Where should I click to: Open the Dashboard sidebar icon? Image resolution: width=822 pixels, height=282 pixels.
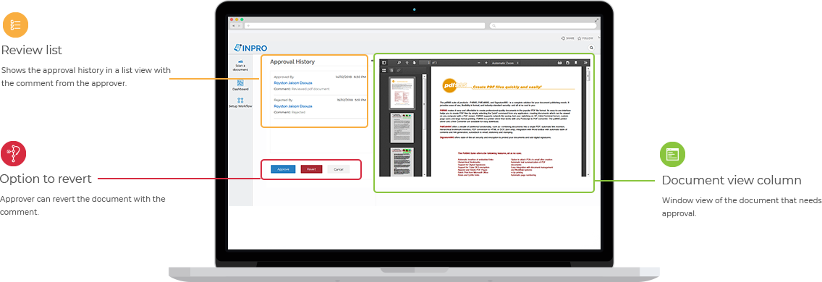click(x=240, y=85)
